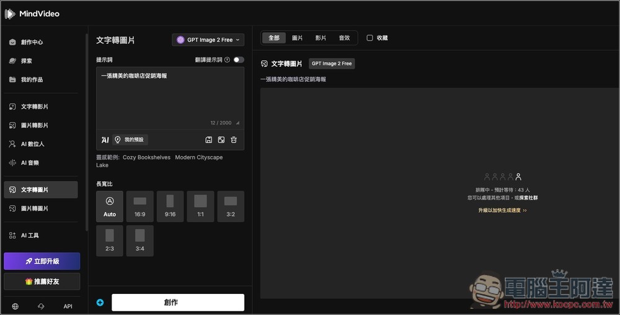
Task: Click the image upload icon in prompt box
Action: tap(221, 140)
